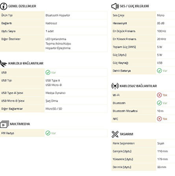Image resolution: width=175 pixels, height=176 pixels.
Task: Click the Bluetooth Hoparlör product type value
Action: [58, 15]
